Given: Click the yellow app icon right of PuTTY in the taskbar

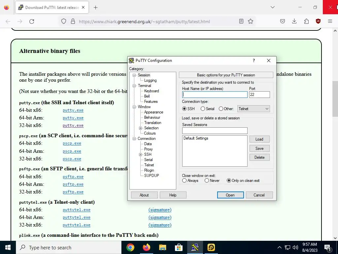Looking at the screenshot, I should pyautogui.click(x=211, y=247).
